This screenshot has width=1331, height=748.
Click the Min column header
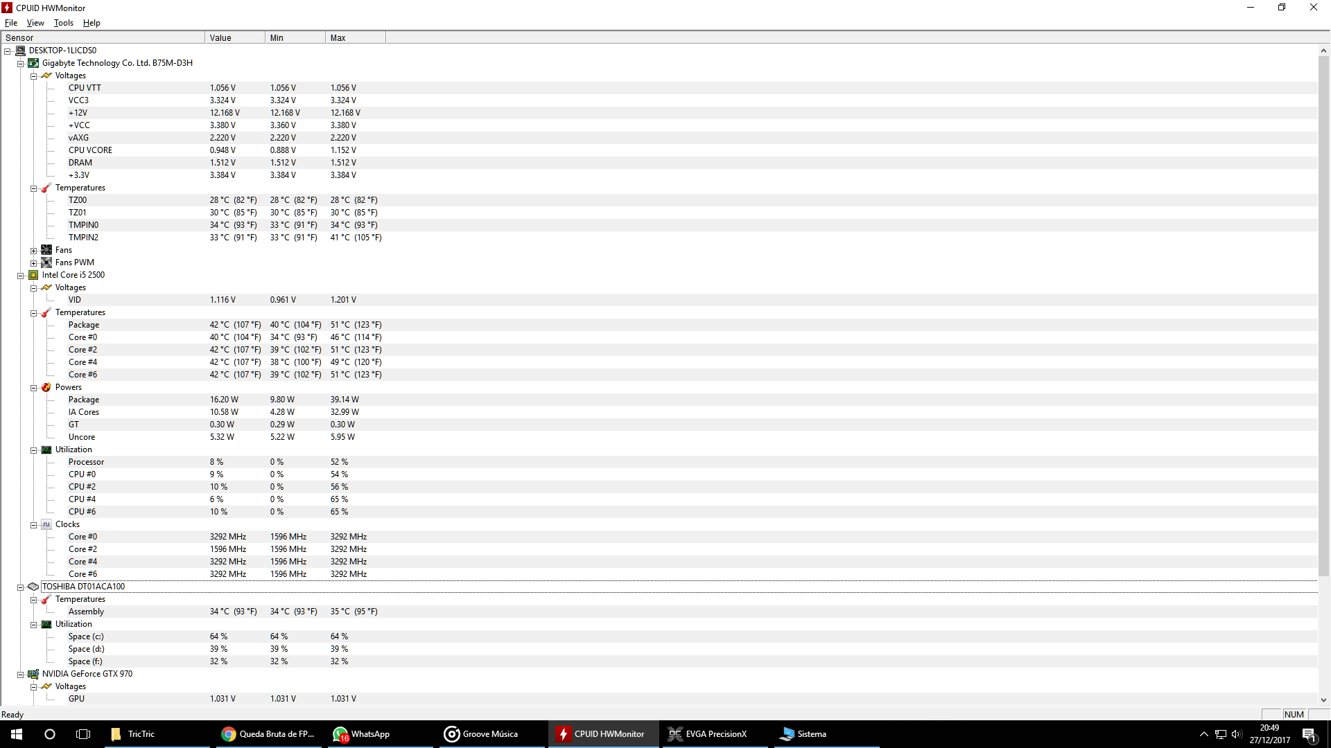pos(295,38)
